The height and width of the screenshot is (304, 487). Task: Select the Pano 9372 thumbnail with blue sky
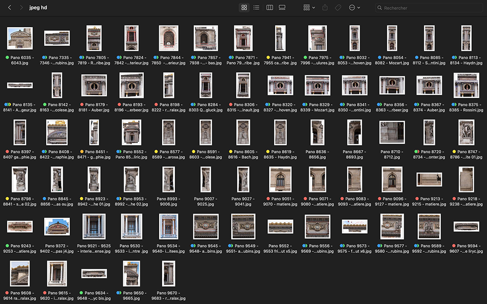pos(57,226)
